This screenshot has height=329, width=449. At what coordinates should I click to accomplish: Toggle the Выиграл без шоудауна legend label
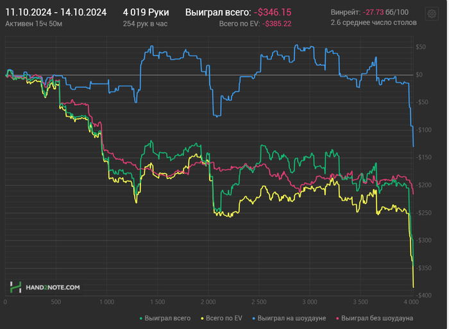click(x=377, y=318)
